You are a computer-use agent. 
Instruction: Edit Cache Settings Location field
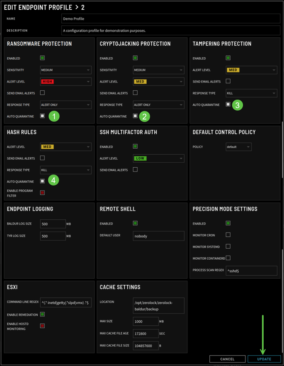(159, 306)
